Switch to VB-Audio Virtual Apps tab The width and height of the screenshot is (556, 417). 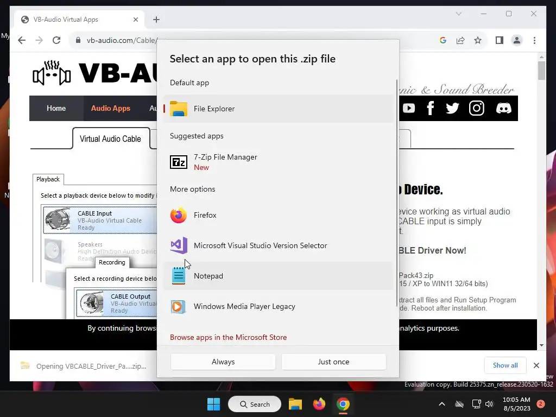tap(79, 20)
